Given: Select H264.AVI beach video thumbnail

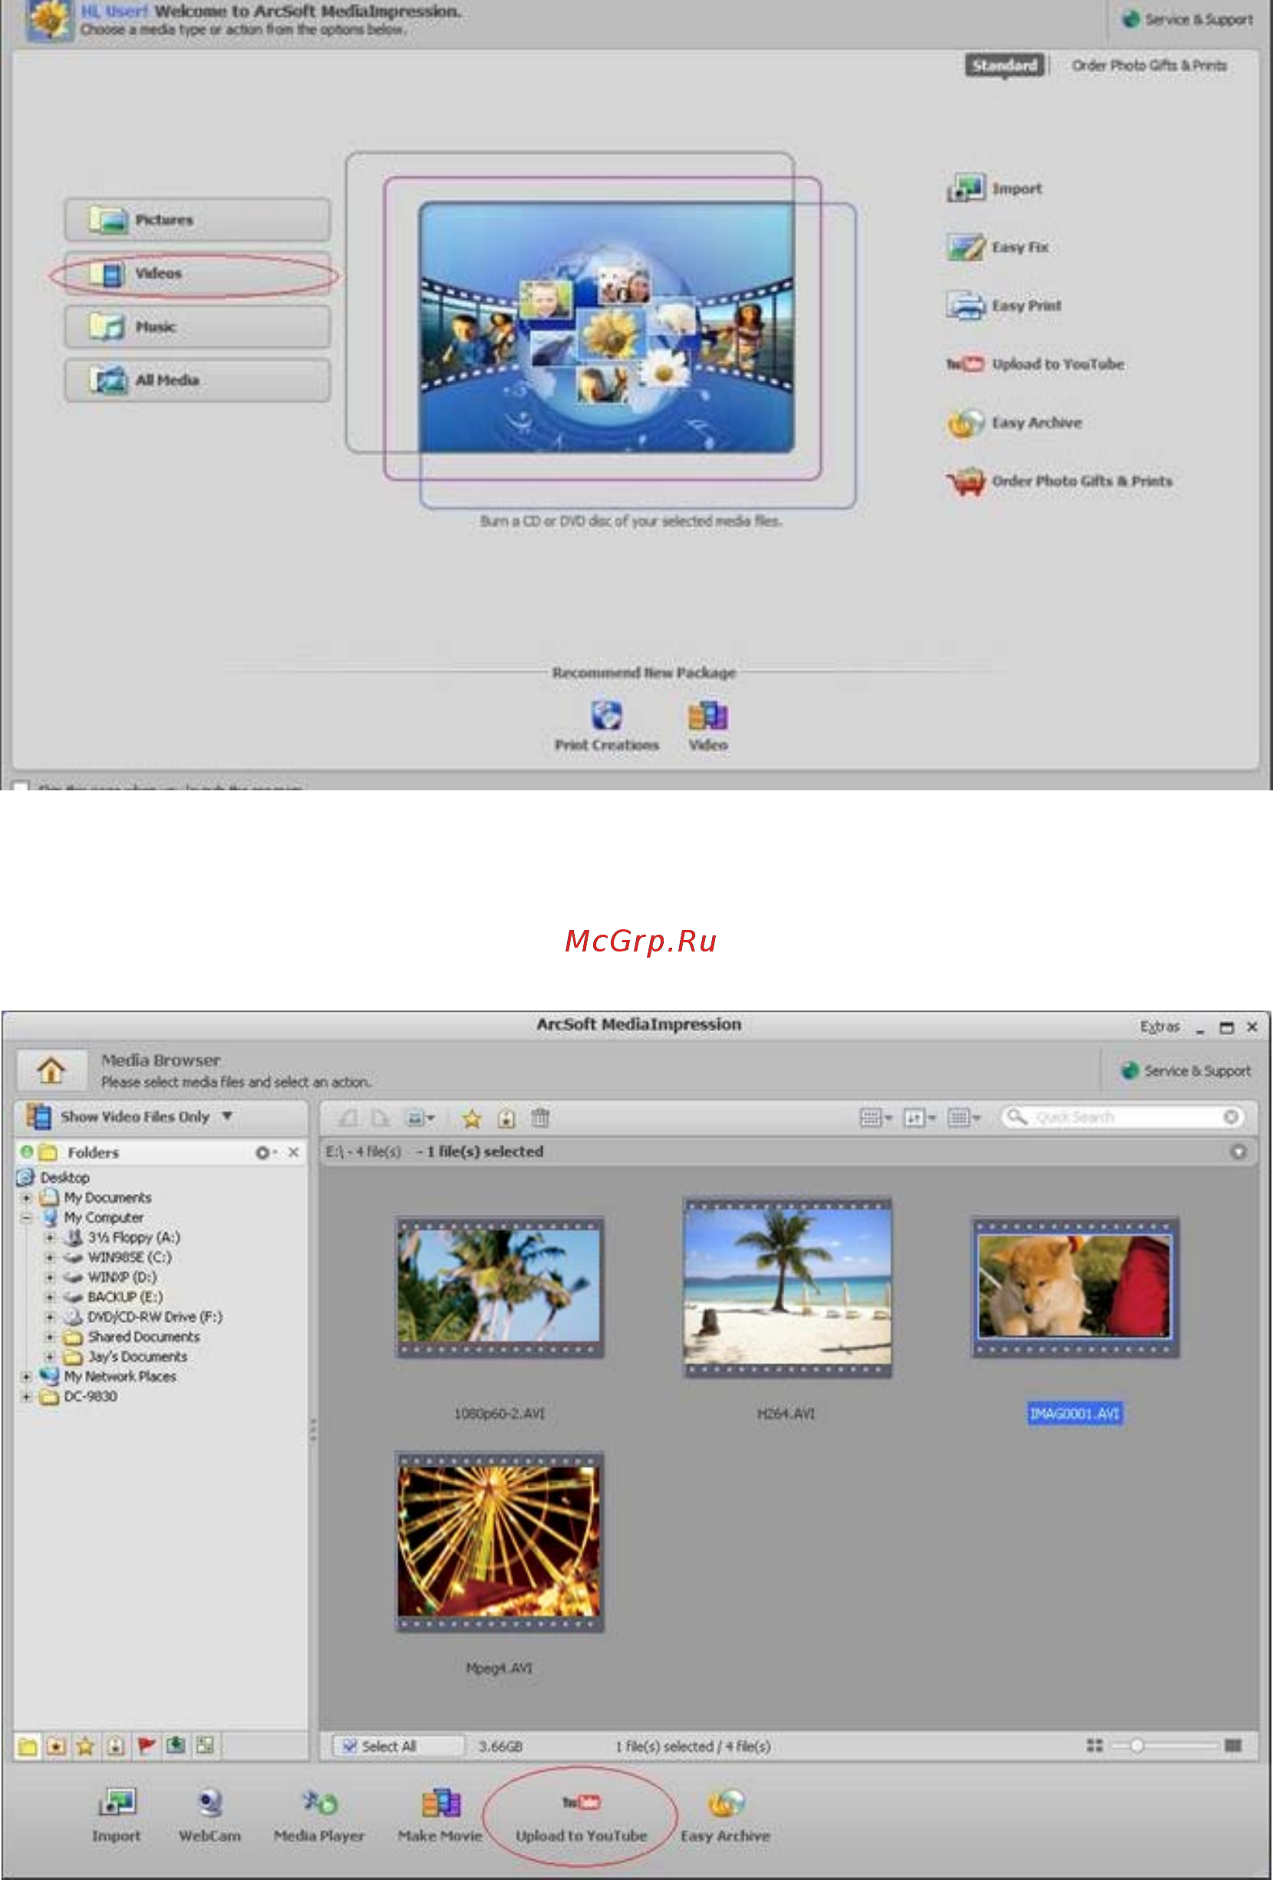Looking at the screenshot, I should [788, 1288].
